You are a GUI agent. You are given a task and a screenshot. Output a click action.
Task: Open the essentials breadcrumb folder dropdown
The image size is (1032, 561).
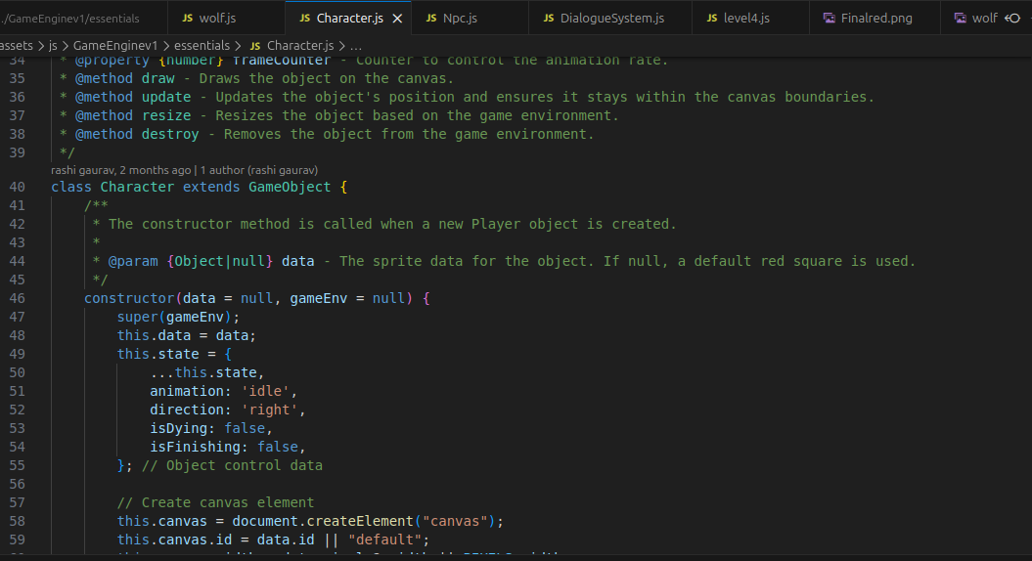202,45
